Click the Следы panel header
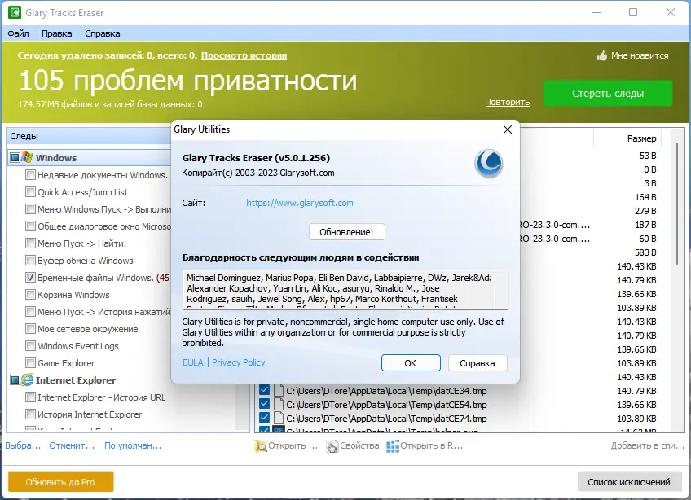The height and width of the screenshot is (500, 691). point(90,136)
